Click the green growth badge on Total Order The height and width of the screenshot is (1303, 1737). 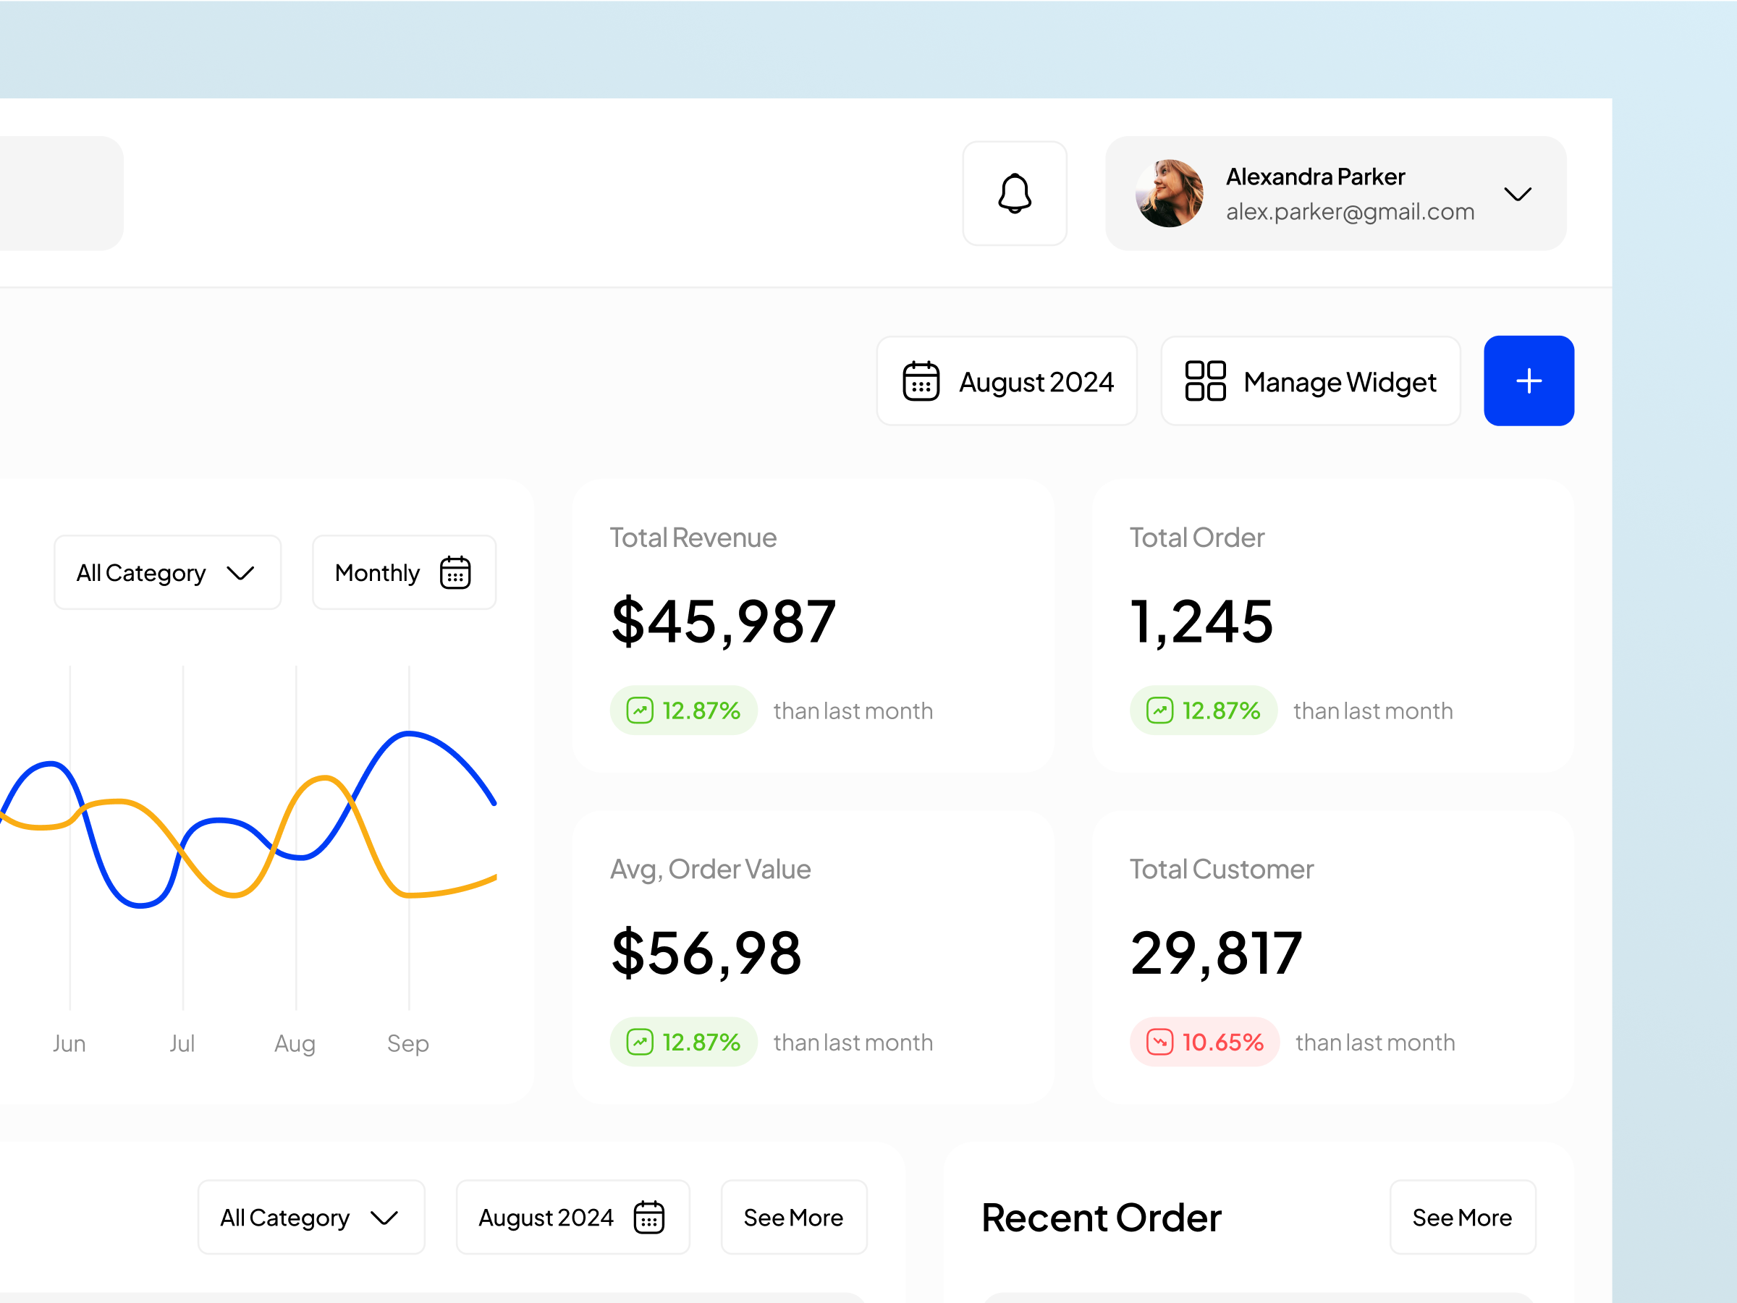point(1202,710)
